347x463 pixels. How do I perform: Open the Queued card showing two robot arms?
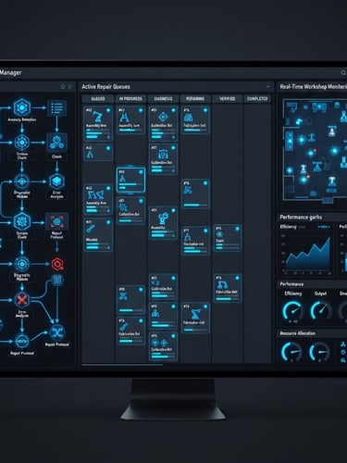click(x=98, y=200)
